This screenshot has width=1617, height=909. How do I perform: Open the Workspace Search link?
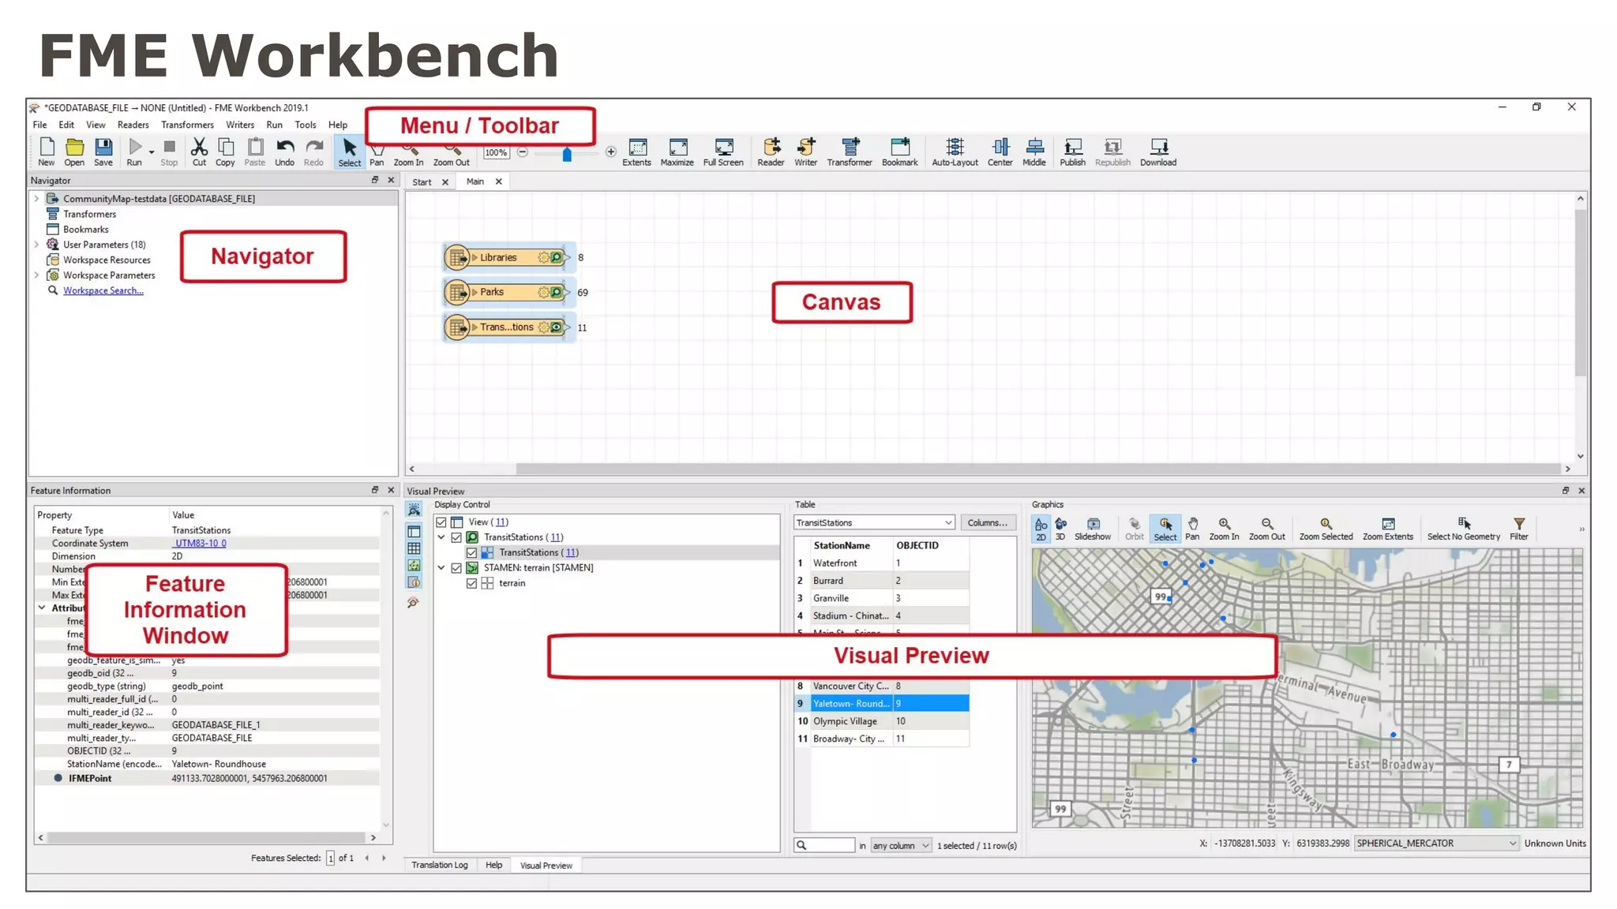click(103, 291)
